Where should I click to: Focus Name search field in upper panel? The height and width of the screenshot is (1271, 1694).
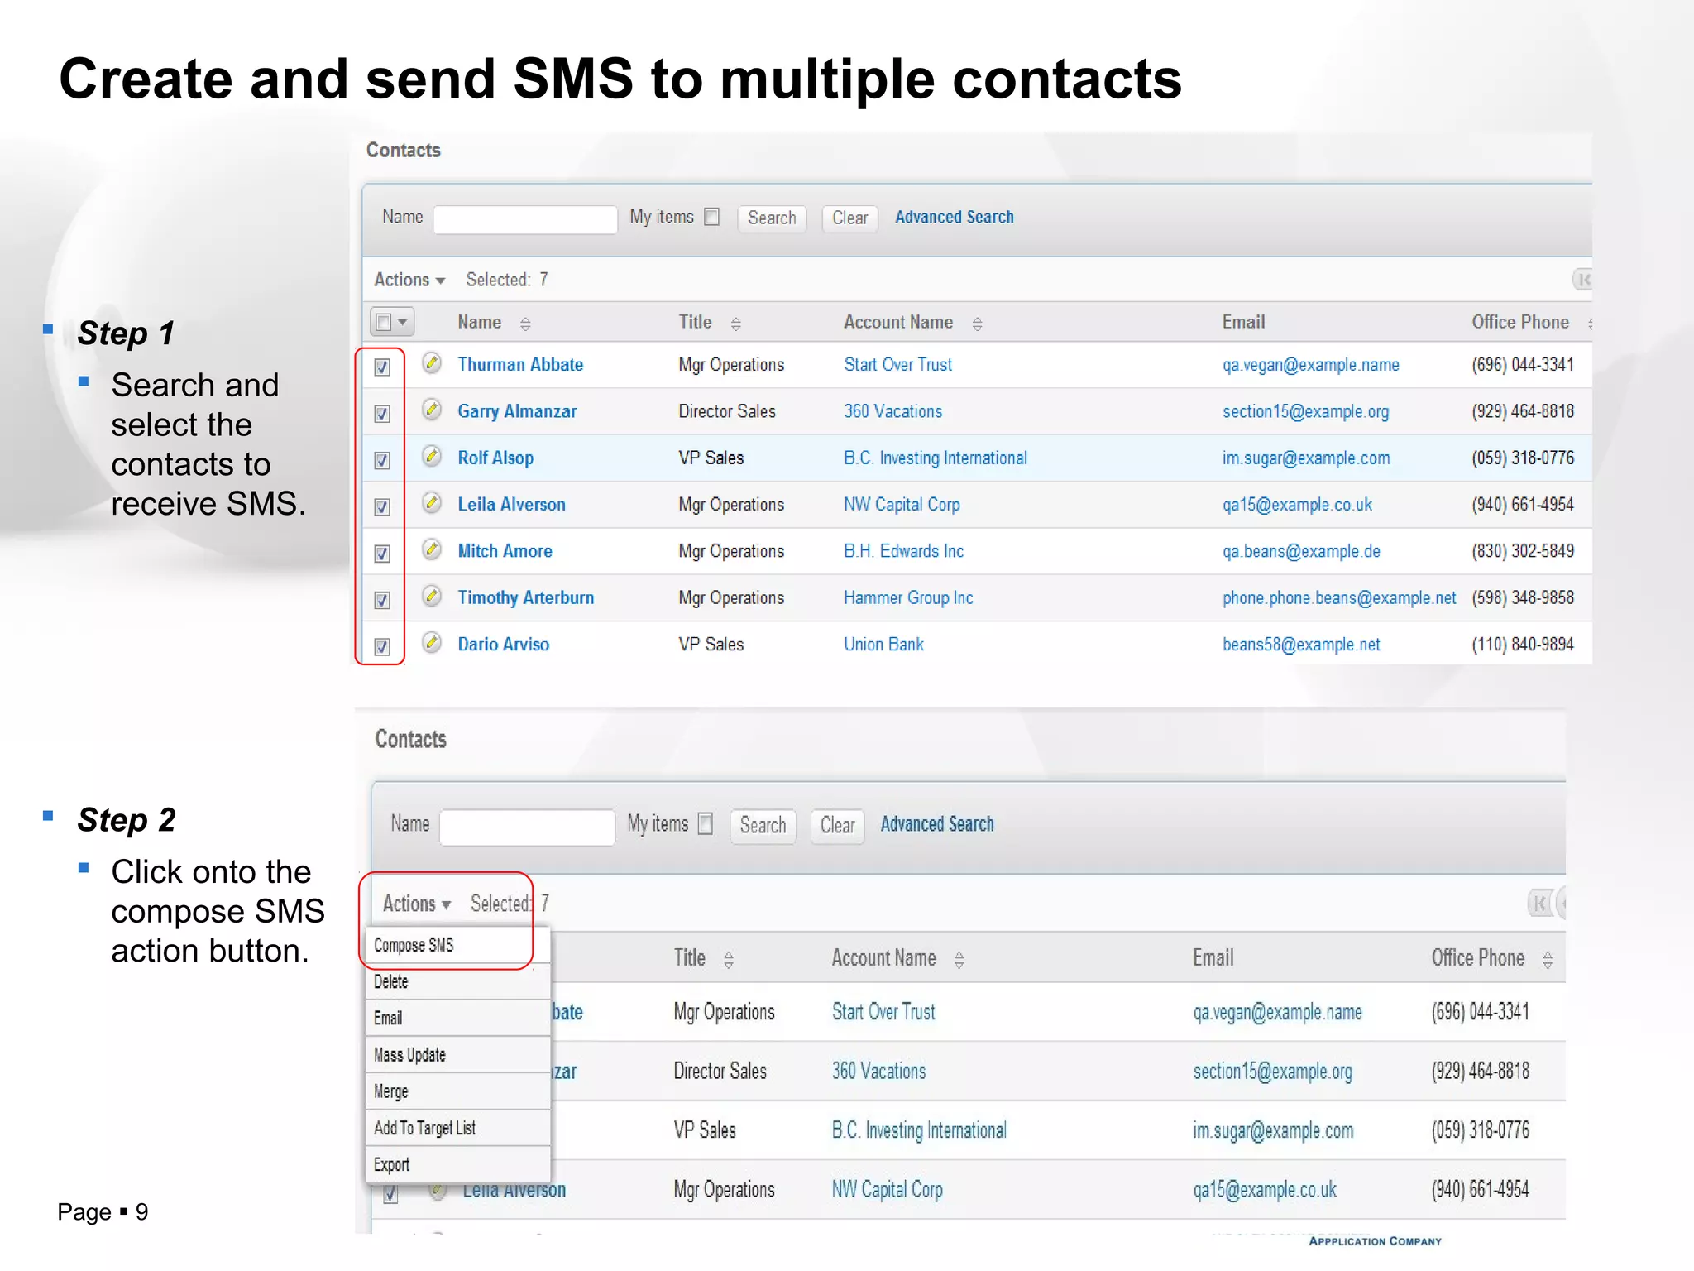tap(525, 219)
